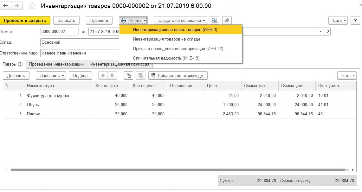This screenshot has height=192, width=362.
Task: Open the Создать на основании dropdown
Action: [x=180, y=20]
